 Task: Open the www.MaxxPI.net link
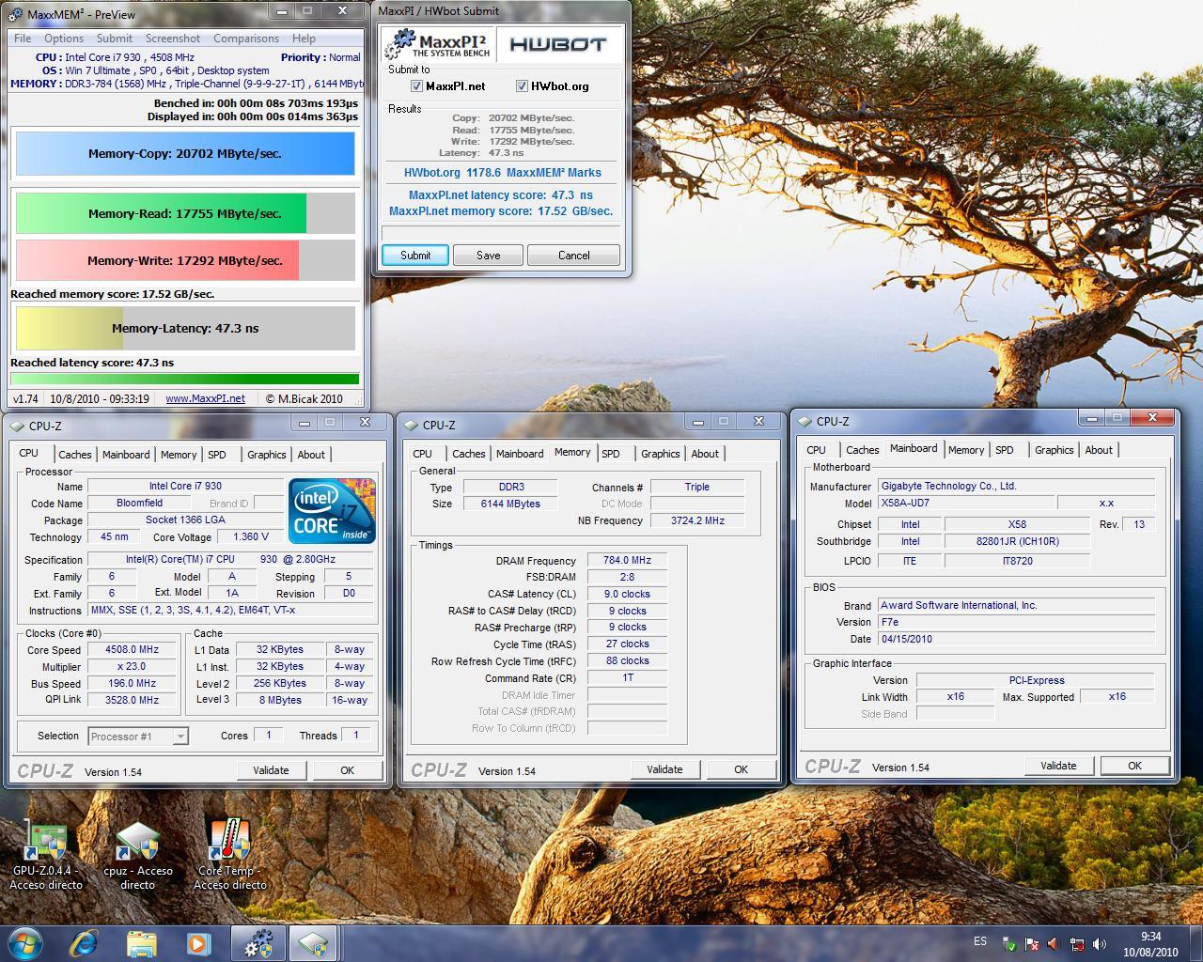point(205,398)
